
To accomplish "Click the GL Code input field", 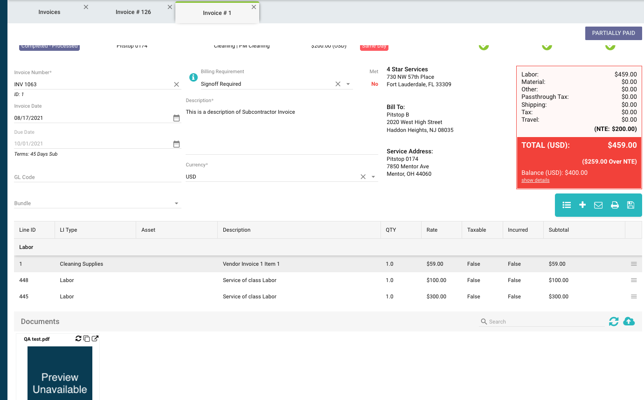I will (97, 177).
